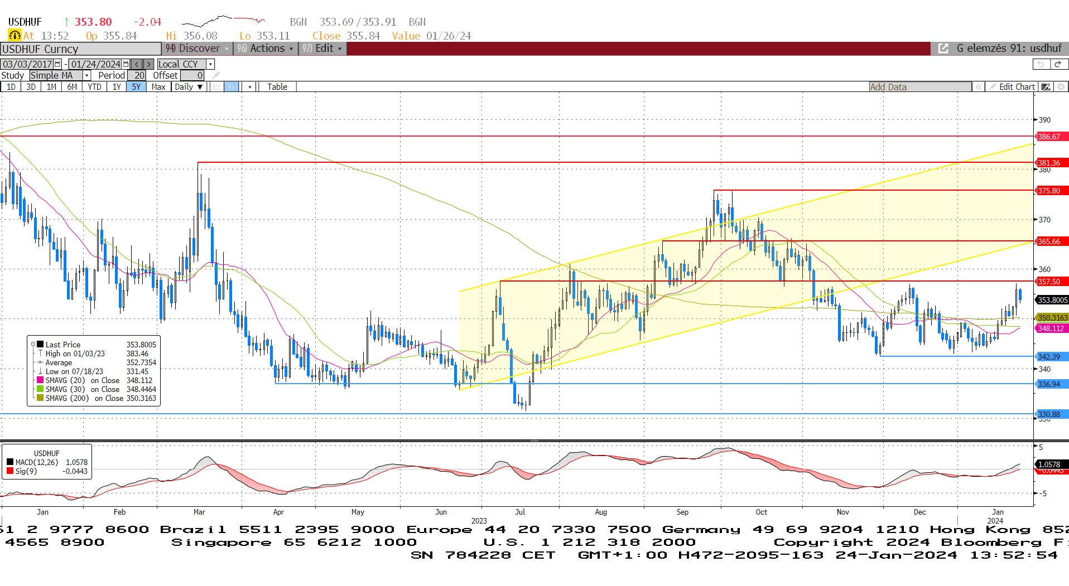Select the line chart style icon
This screenshot has width=1069, height=586.
pos(217,87)
